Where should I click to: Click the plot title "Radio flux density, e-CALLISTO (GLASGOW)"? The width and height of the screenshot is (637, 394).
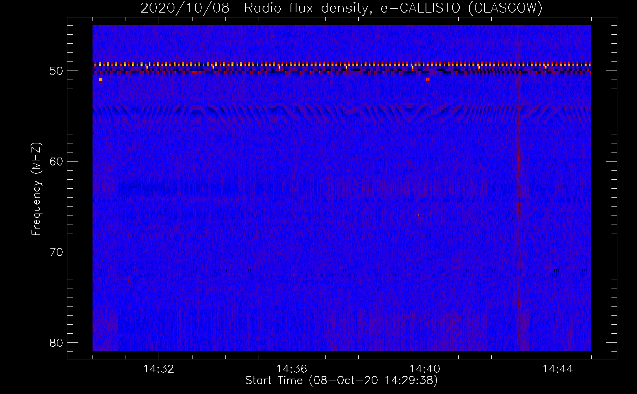click(393, 8)
